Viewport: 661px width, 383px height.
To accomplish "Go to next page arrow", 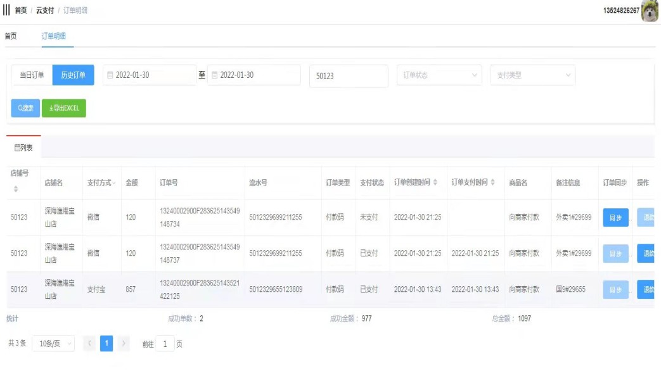I will pos(124,344).
